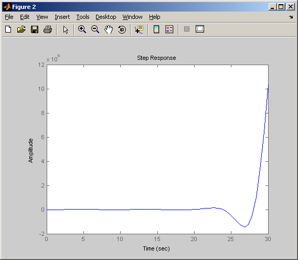Screen dimensions: 298x260
Task: Click the y-axis tick label -2
Action: 41,234
